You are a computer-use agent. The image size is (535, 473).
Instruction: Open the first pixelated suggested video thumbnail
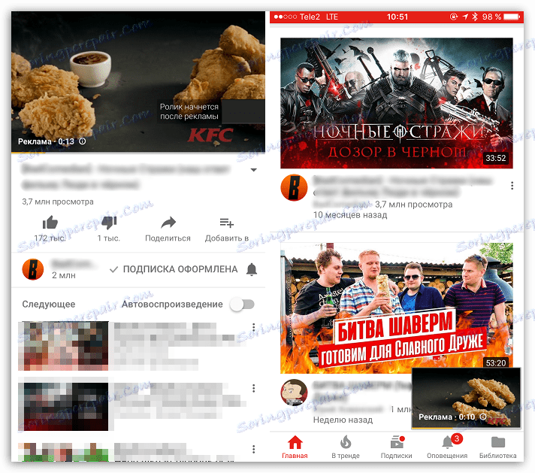(x=63, y=346)
